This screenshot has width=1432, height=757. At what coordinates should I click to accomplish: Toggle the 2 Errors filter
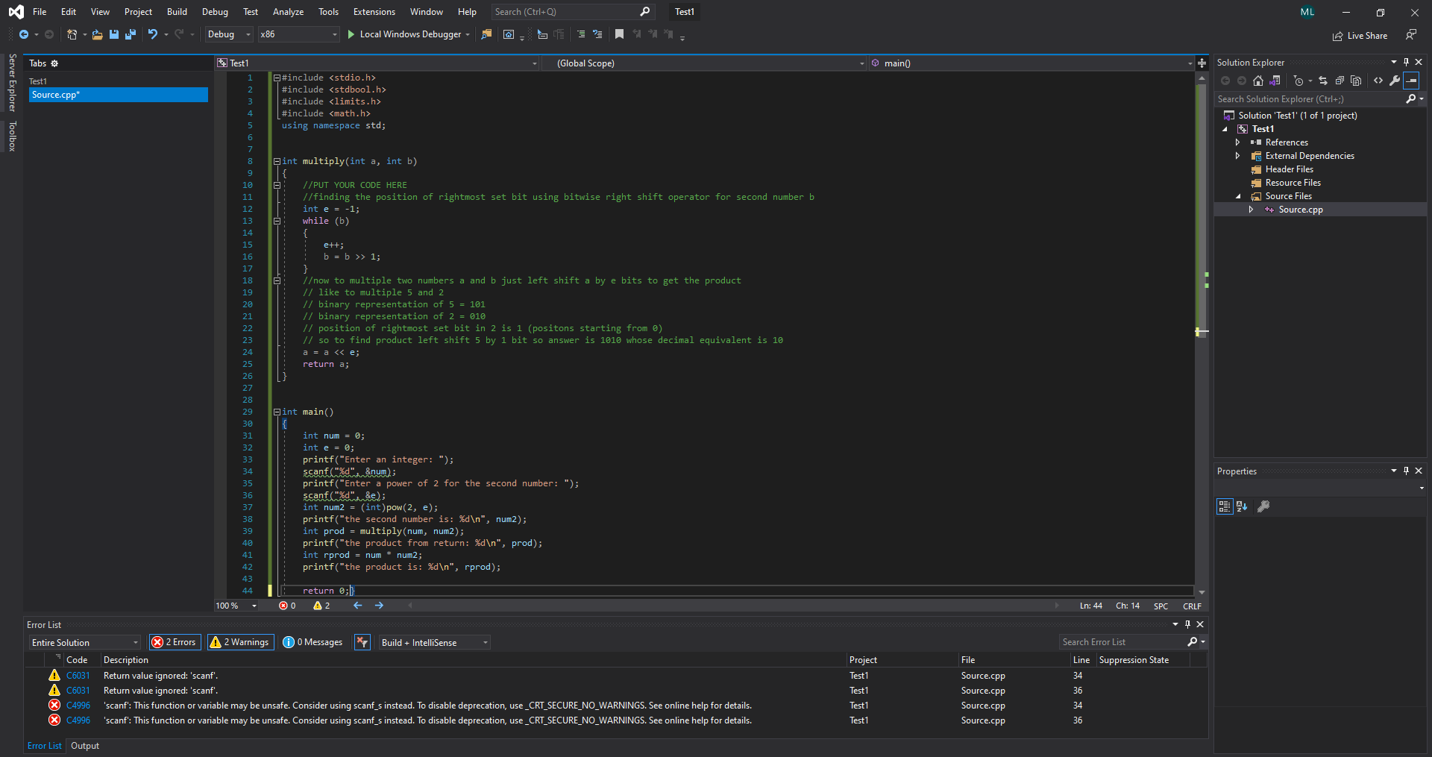tap(174, 641)
